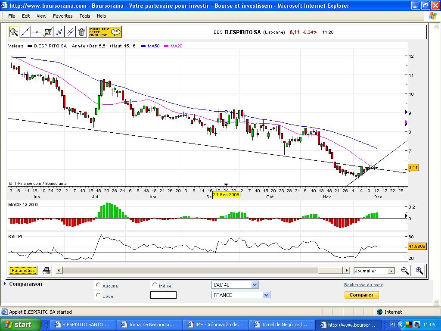This screenshot has height=331, width=441.
Task: Click Publiez cette analyse button
Action: click(105, 32)
